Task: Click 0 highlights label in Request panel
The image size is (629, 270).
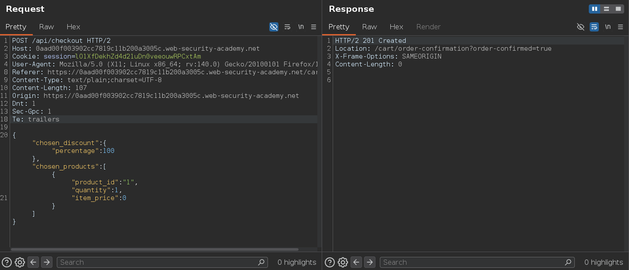Action: point(297,262)
